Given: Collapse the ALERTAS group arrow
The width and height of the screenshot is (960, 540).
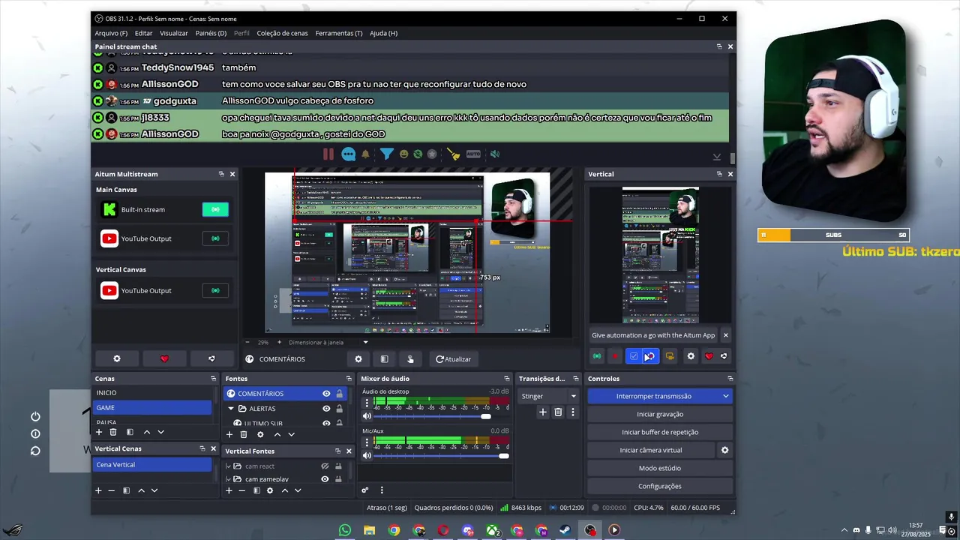Looking at the screenshot, I should click(231, 409).
